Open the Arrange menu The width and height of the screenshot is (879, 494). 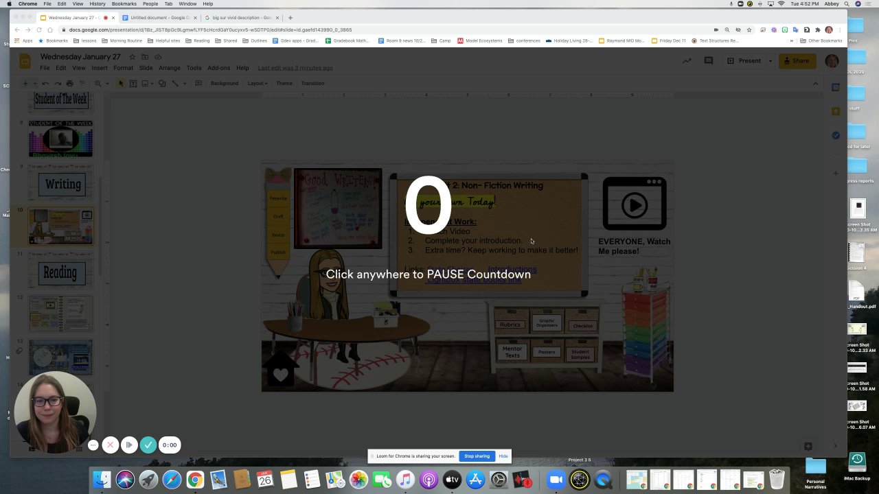[x=169, y=68]
